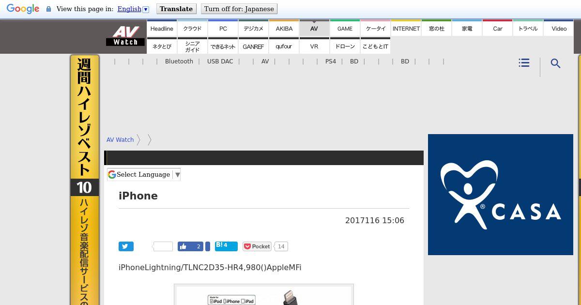Share article via Twitter bird button
This screenshot has height=305, width=581.
(x=126, y=246)
